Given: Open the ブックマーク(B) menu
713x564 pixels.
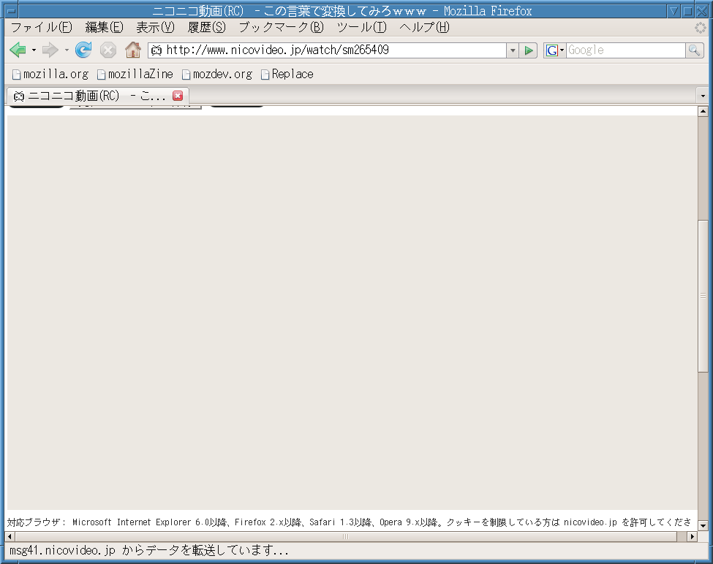Looking at the screenshot, I should [x=281, y=28].
